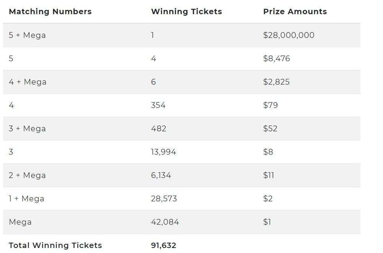Select the 13,994 winning tickets value

163,152
